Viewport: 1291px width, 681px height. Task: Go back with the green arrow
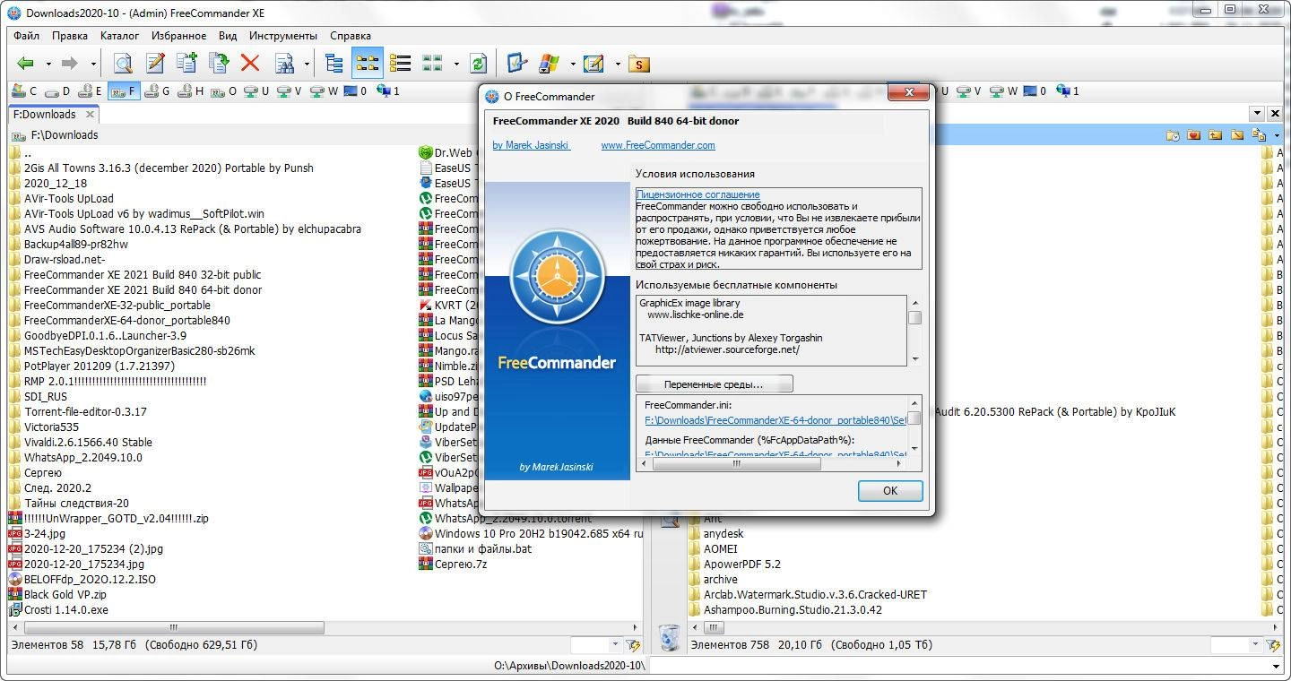point(26,64)
